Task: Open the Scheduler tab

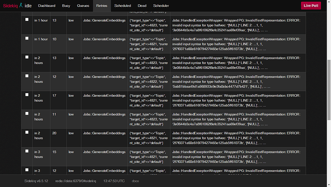Action: tap(161, 6)
